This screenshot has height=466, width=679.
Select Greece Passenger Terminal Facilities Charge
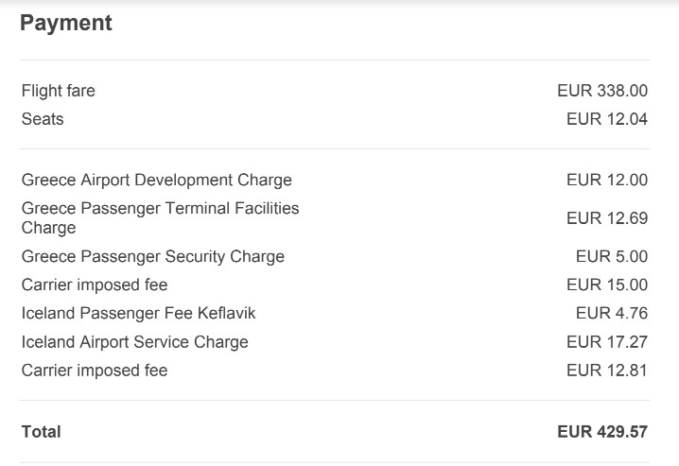click(160, 218)
